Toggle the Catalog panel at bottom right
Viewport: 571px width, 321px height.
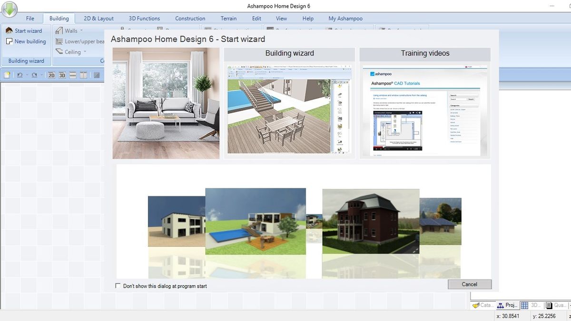pos(482,305)
